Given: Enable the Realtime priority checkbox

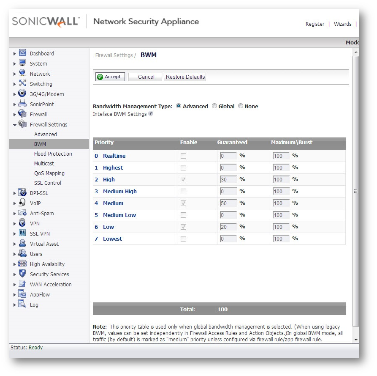Looking at the screenshot, I should [183, 156].
